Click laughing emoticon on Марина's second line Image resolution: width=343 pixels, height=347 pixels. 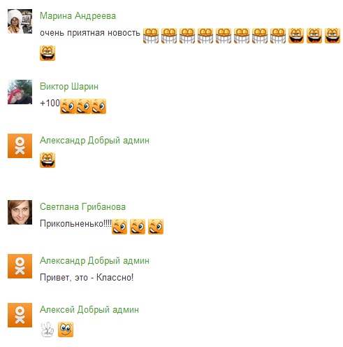(48, 53)
